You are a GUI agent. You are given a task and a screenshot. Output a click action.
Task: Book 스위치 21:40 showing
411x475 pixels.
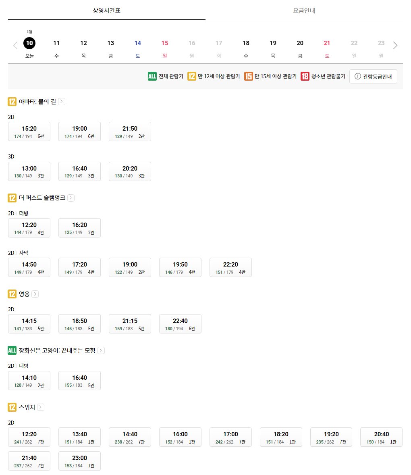tap(29, 461)
